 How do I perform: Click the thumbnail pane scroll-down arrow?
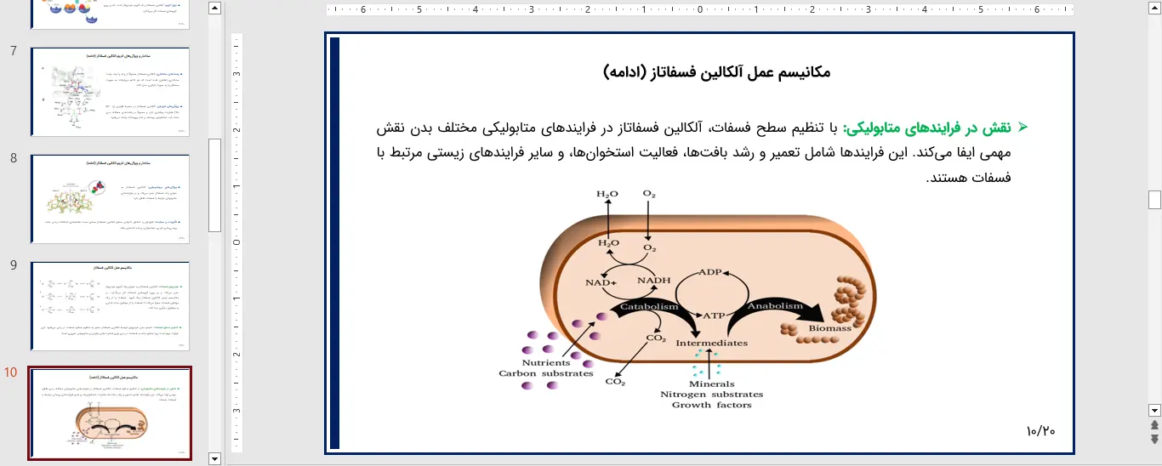pos(214,458)
